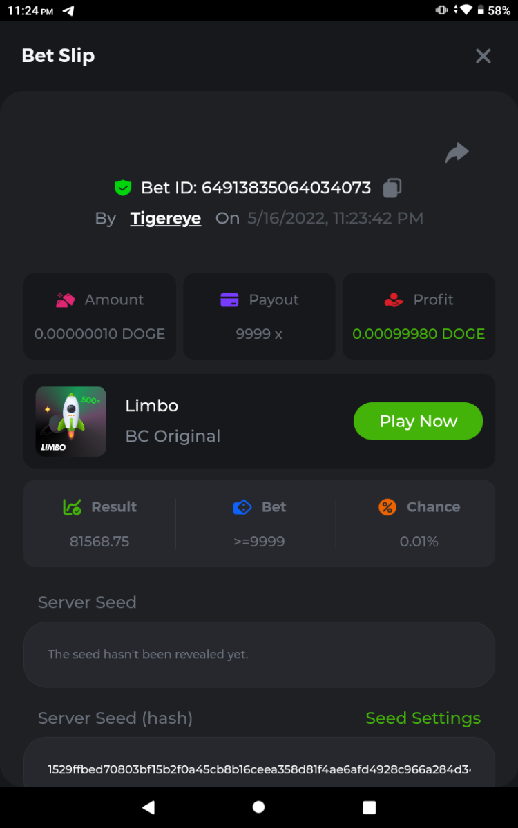Tap the green verified shield icon
518x828 pixels.
[123, 188]
